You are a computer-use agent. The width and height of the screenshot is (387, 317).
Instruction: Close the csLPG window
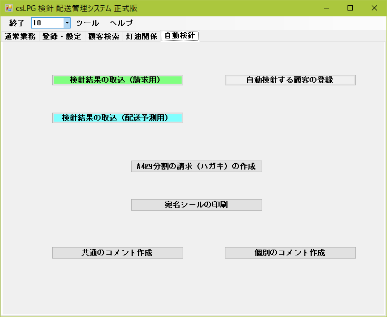(374, 8)
